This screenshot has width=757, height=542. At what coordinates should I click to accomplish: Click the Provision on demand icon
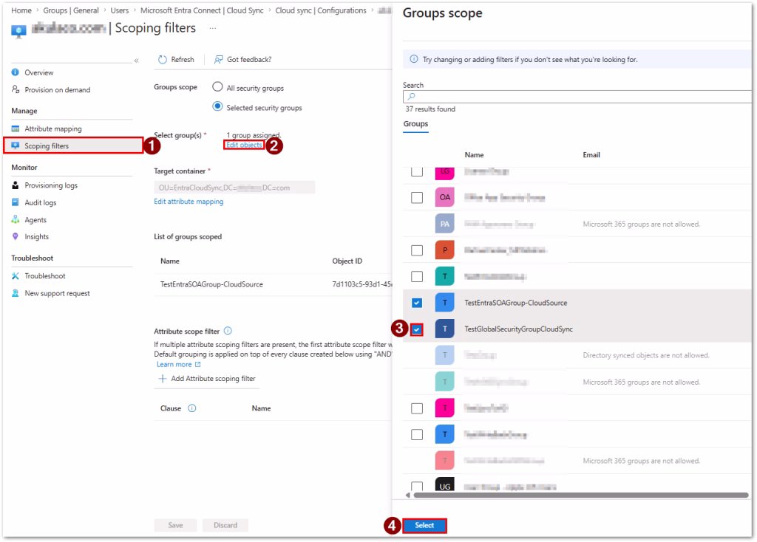[x=16, y=90]
